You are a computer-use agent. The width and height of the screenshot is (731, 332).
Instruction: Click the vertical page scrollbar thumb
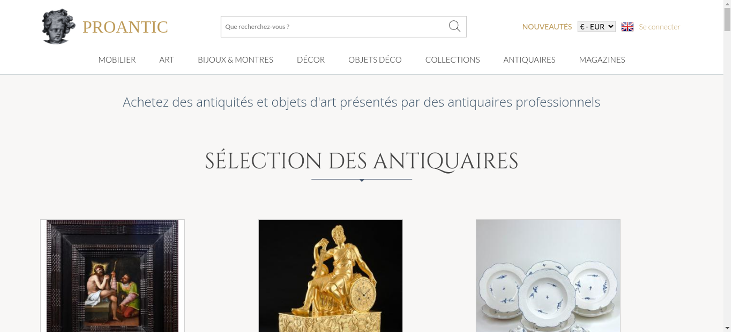727,19
